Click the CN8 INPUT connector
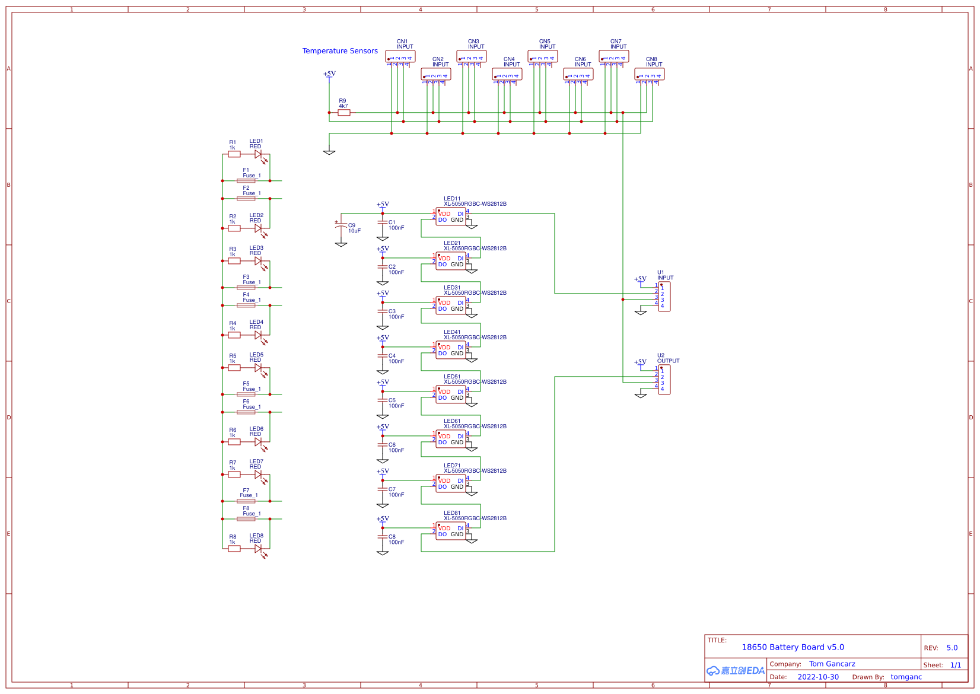This screenshot has height=694, width=980. point(651,74)
